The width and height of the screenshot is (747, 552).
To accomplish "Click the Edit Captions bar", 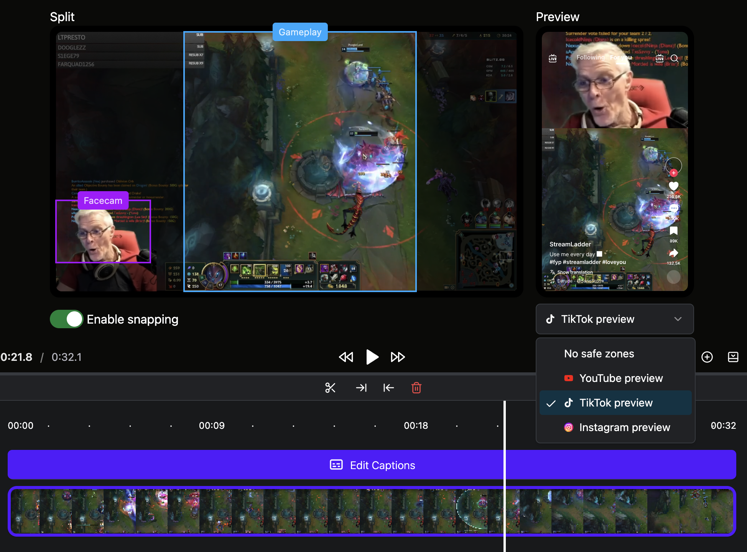I will [372, 465].
